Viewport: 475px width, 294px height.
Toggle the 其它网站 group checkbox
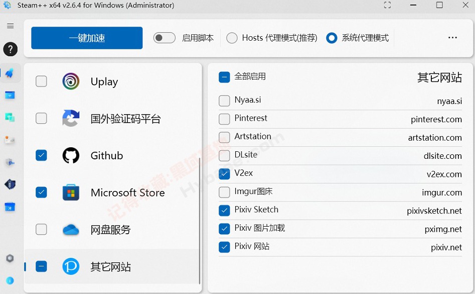[41, 266]
